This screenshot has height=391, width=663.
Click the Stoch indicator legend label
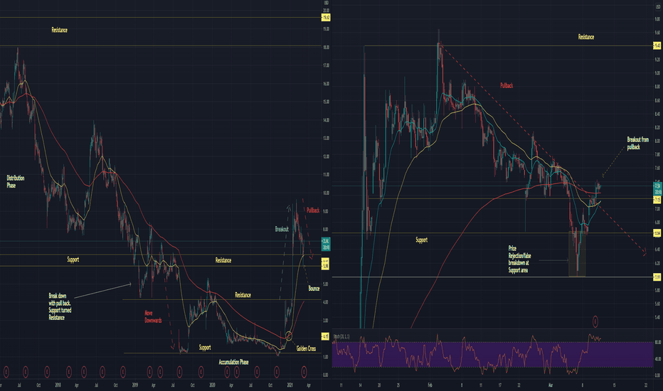pyautogui.click(x=341, y=336)
